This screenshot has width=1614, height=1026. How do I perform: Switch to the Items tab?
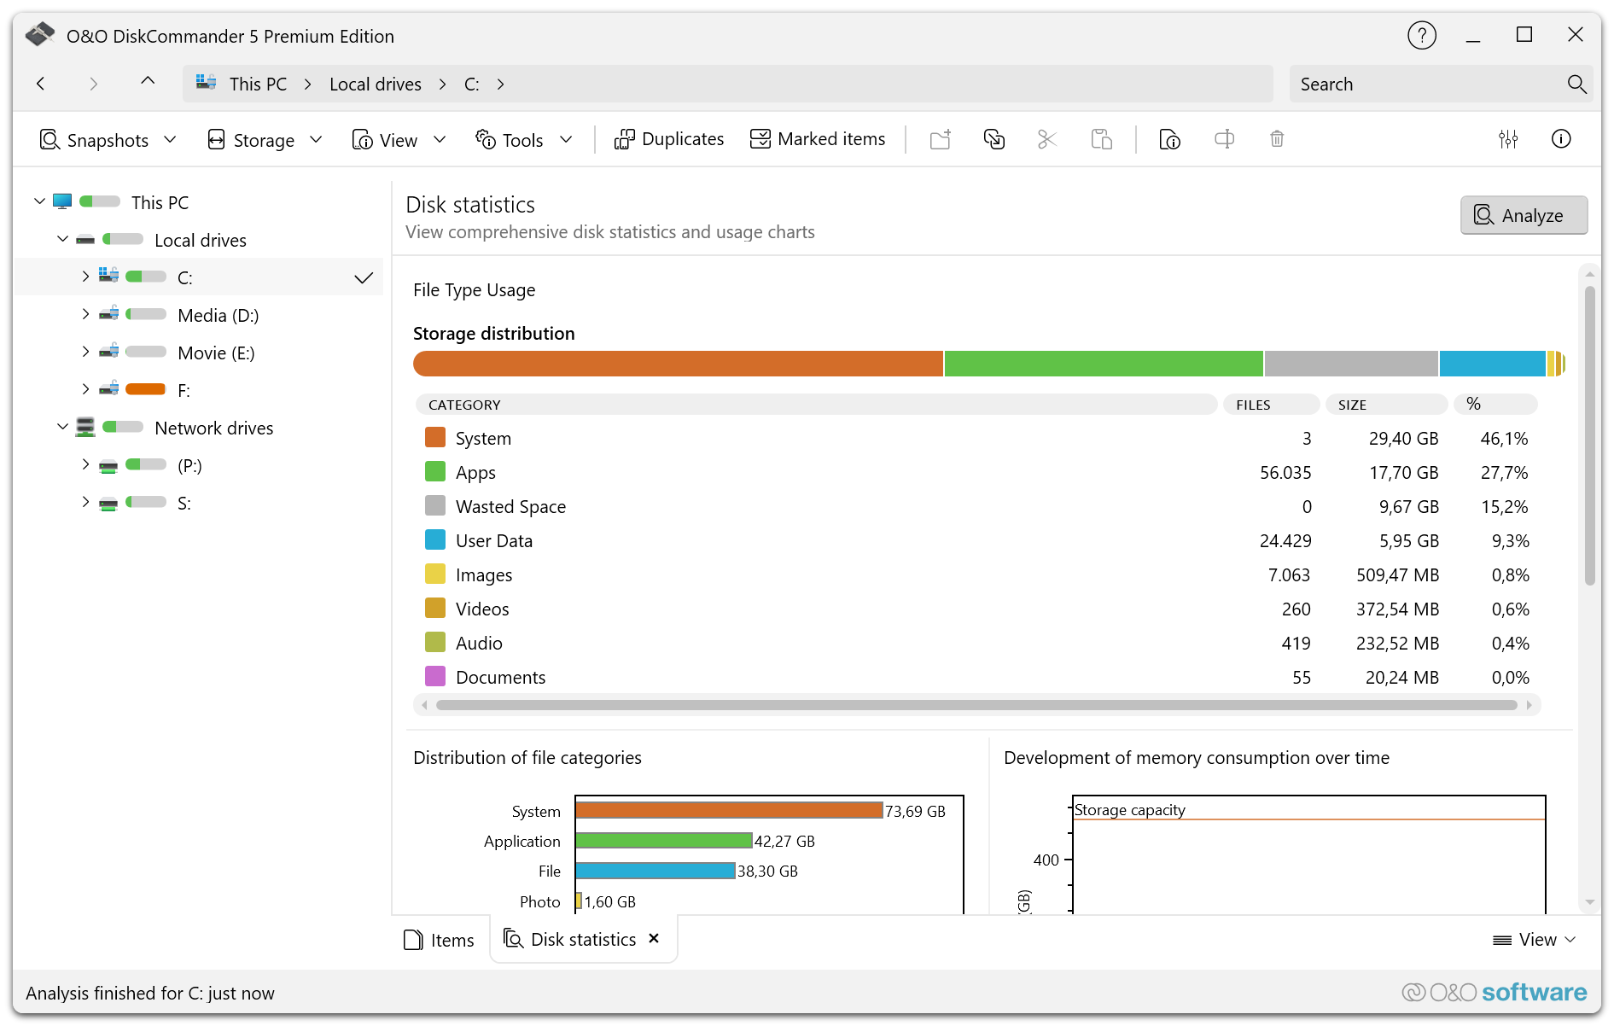coord(439,940)
